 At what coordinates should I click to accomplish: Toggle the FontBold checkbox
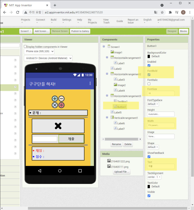click(x=149, y=75)
